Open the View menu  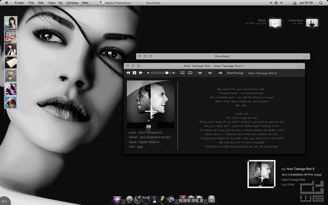pos(52,3)
